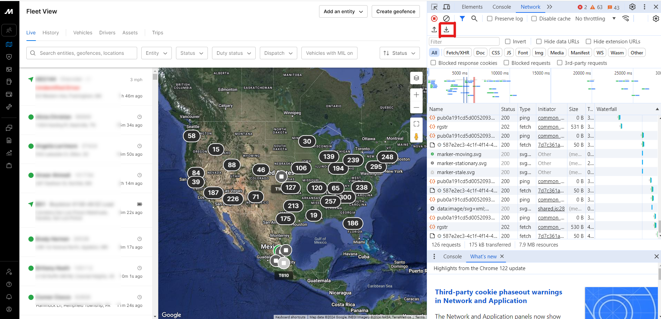Open the Add an entity dropdown

tap(343, 11)
